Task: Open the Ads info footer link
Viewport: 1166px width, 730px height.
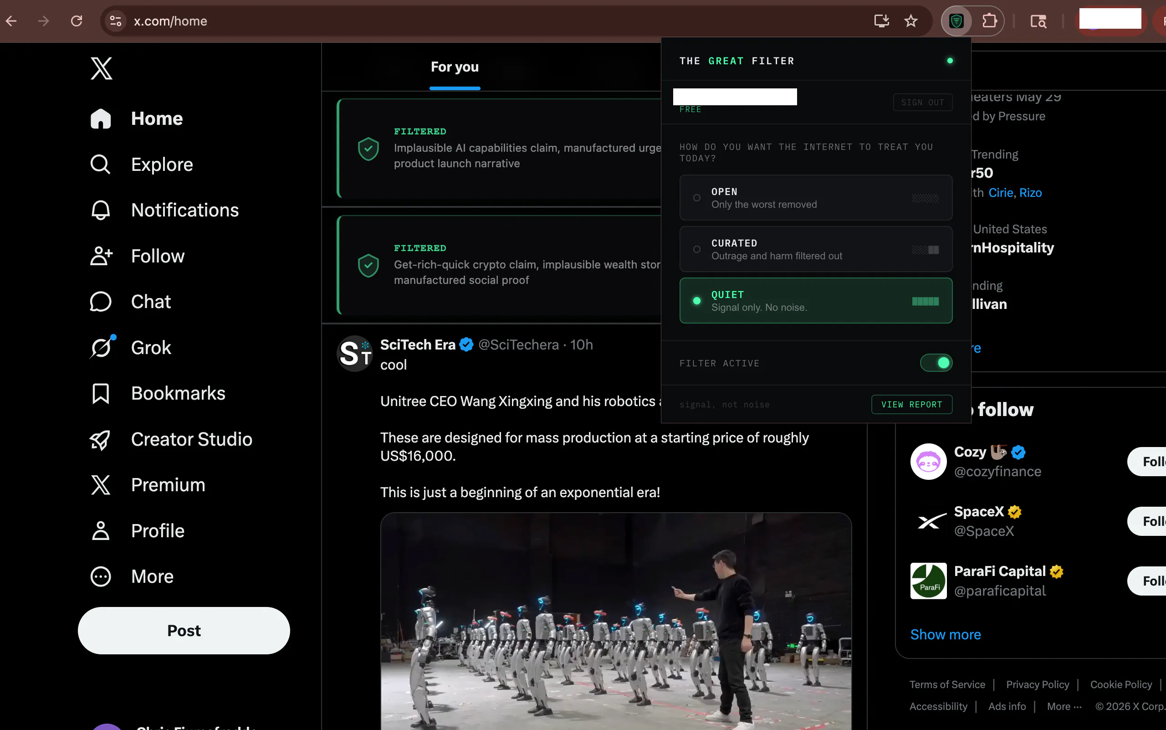Action: pyautogui.click(x=1007, y=706)
